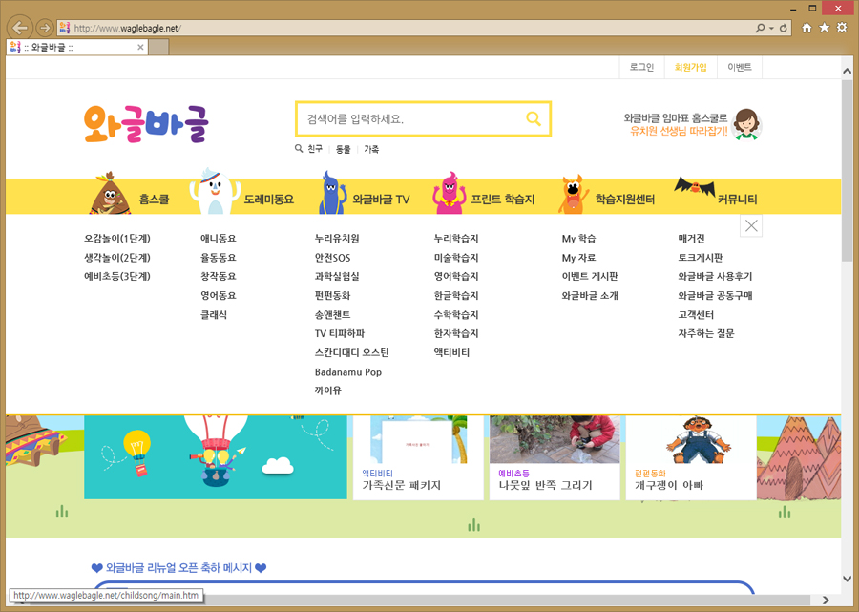Viewport: 859px width, 612px height.
Task: Select 율동동요 submenu item
Action: 218,258
